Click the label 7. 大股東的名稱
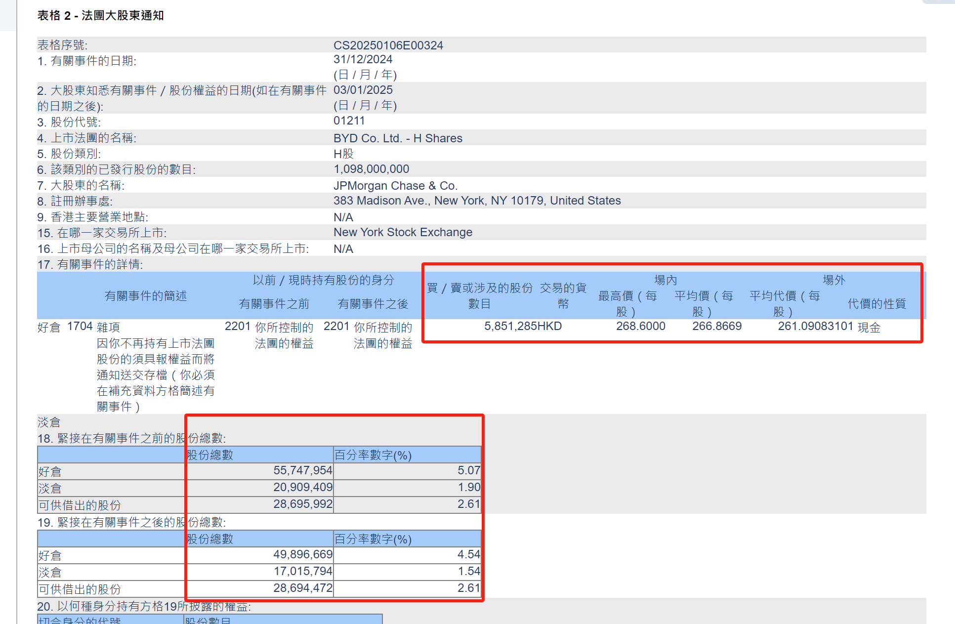This screenshot has width=955, height=624. (x=81, y=186)
